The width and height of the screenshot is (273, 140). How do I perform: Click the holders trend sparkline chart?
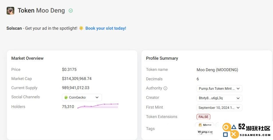pos(98,106)
